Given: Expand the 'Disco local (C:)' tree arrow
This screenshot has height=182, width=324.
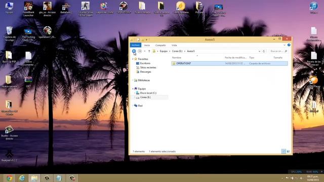Looking at the screenshot, I should (135, 93).
